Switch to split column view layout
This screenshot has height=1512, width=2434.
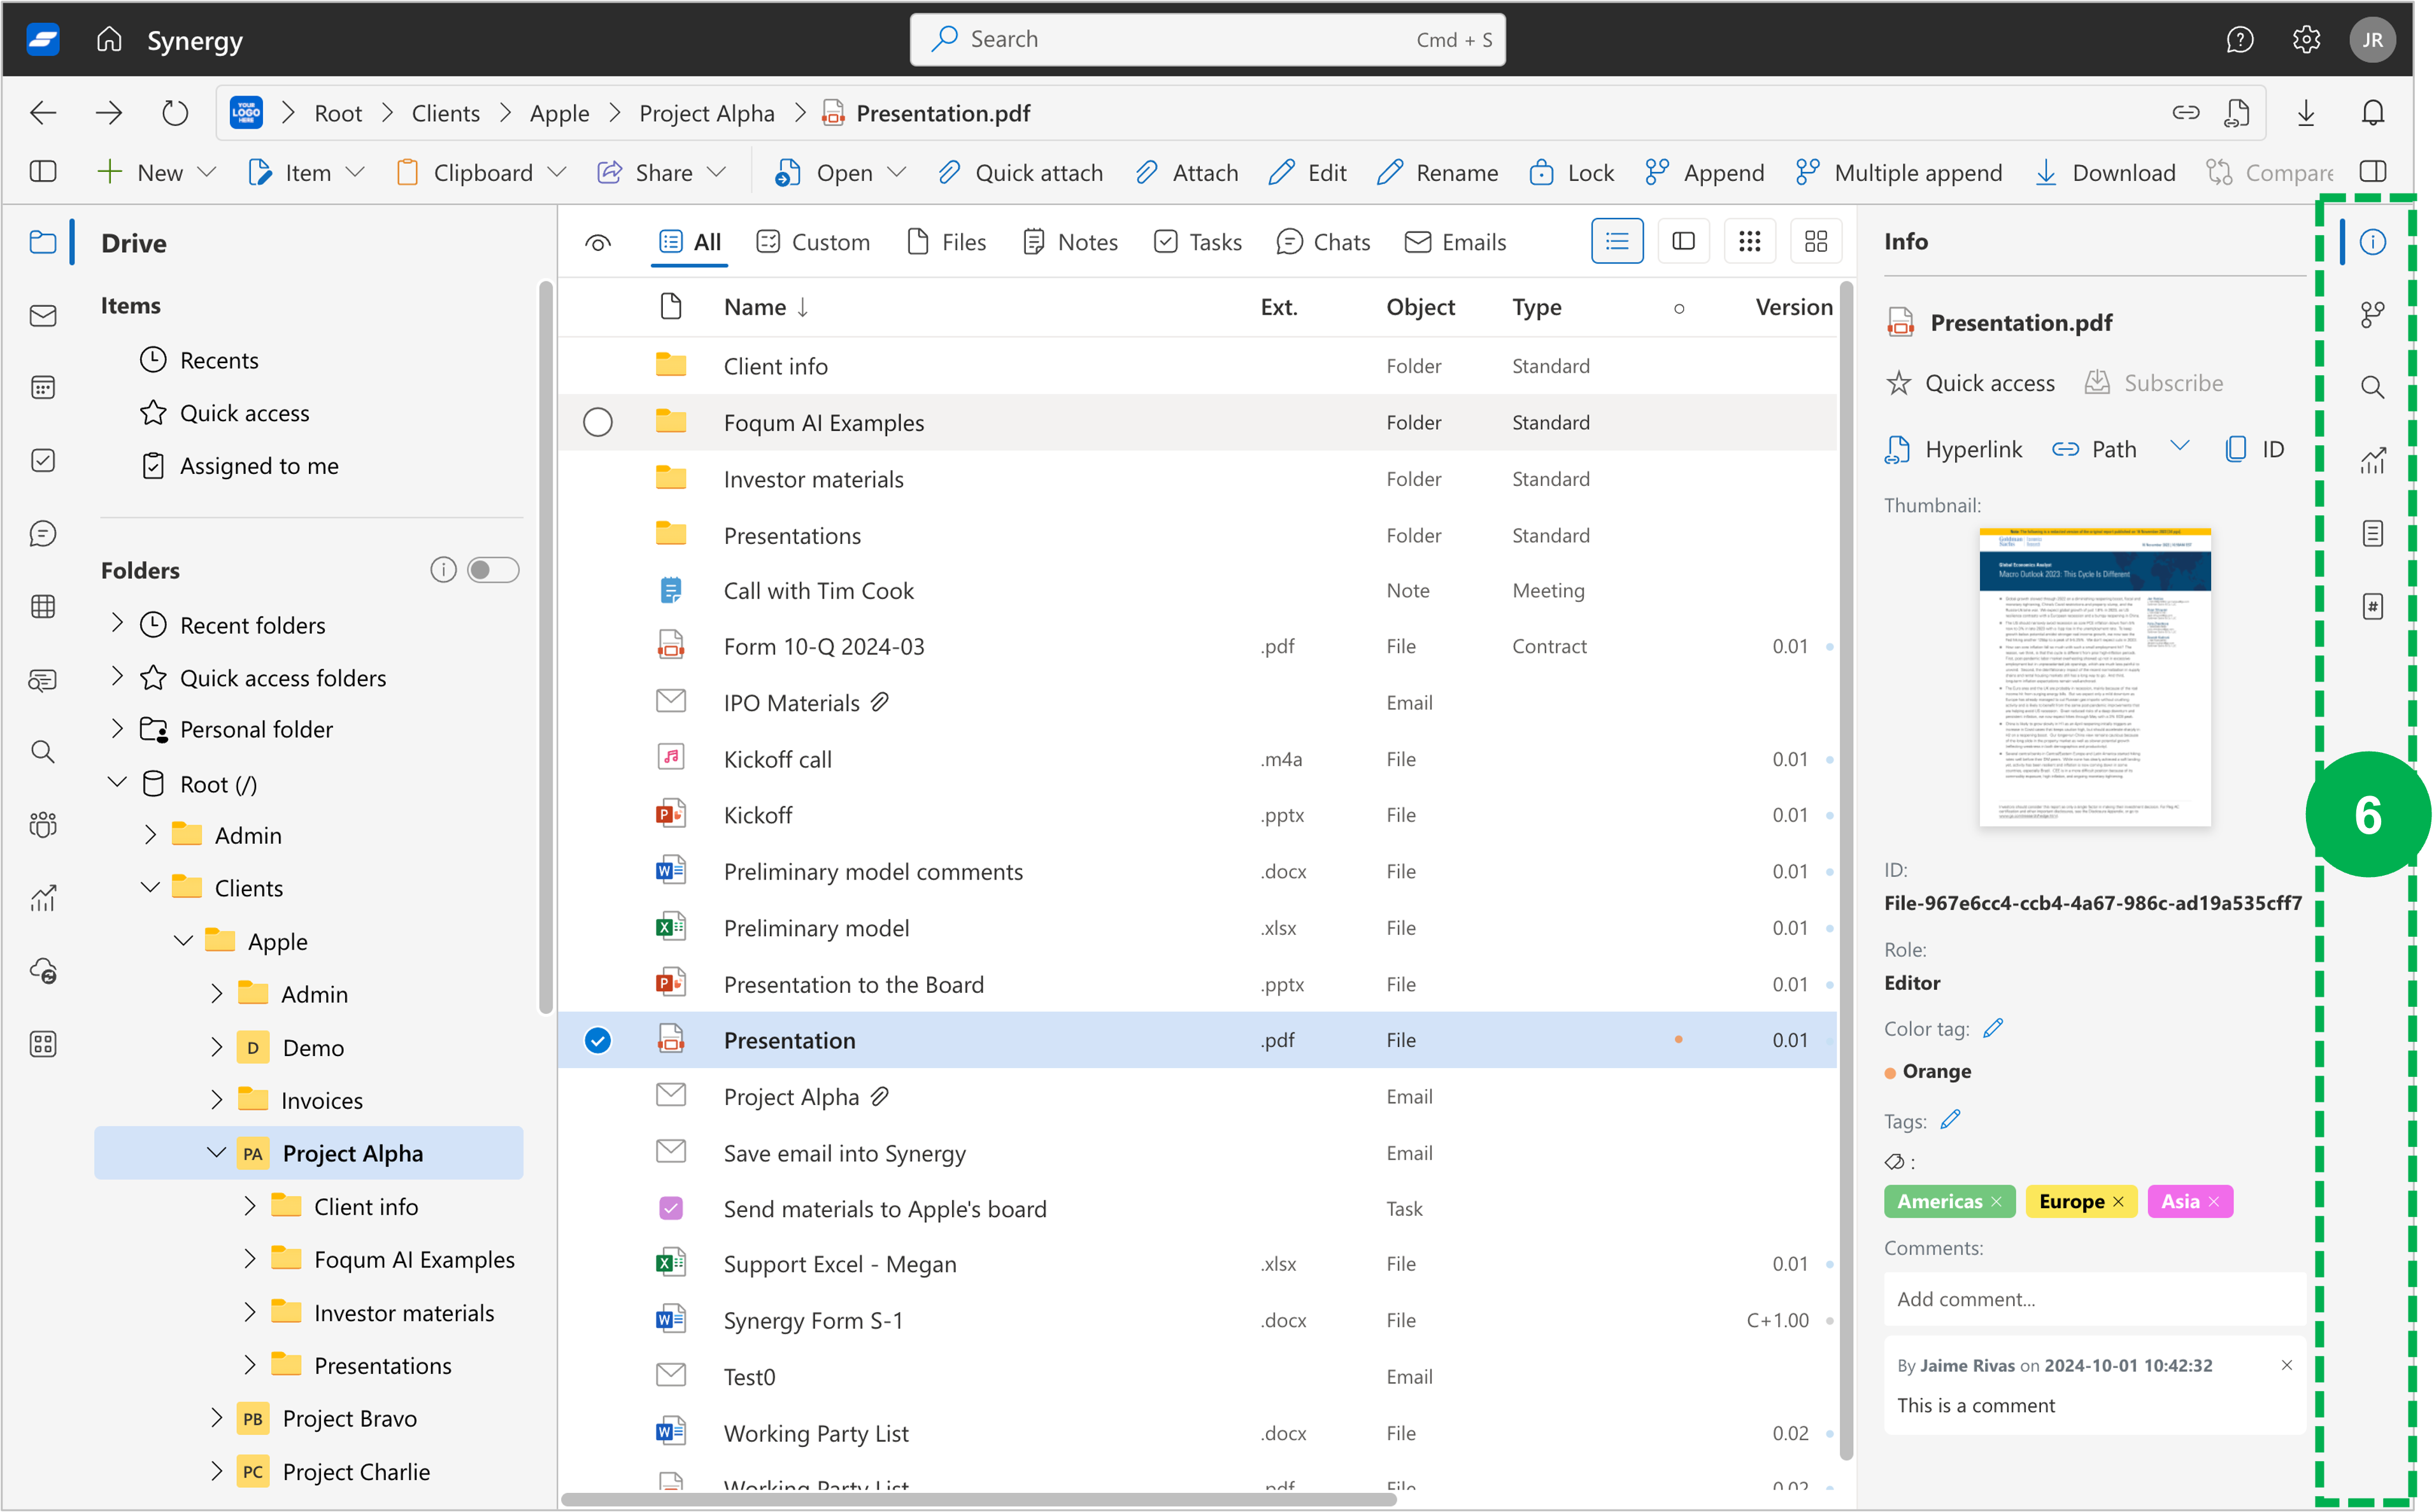pos(1683,242)
